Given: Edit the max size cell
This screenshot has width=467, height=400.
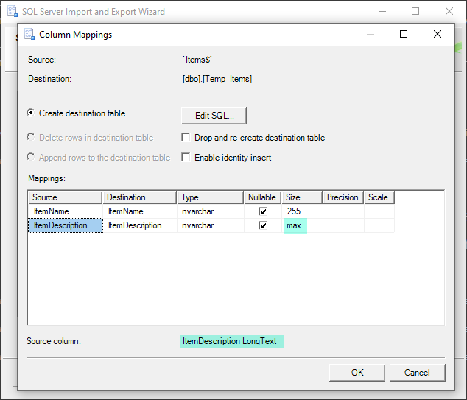Looking at the screenshot, I should (x=302, y=225).
